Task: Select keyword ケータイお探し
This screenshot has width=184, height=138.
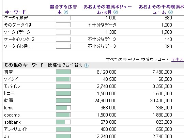Action: coord(17,46)
